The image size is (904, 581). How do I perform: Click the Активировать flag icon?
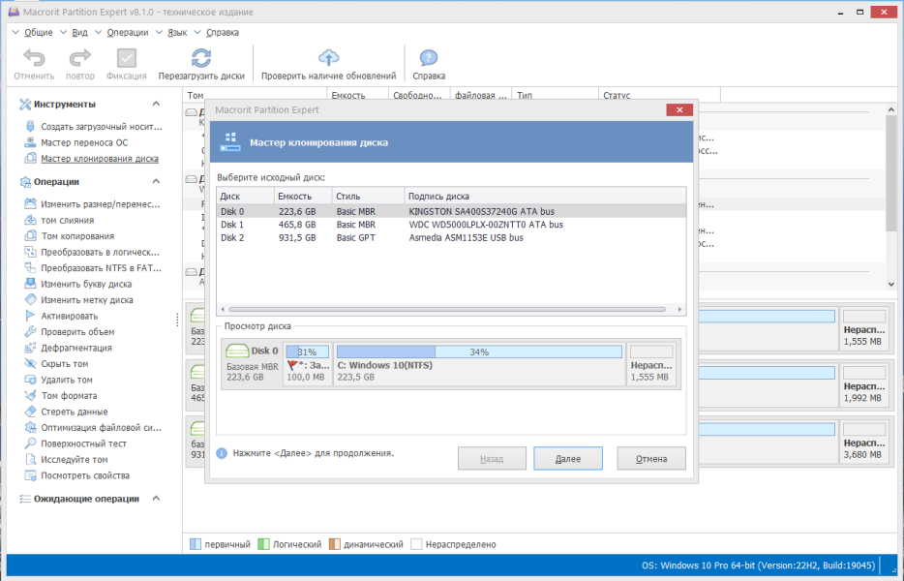[x=30, y=316]
